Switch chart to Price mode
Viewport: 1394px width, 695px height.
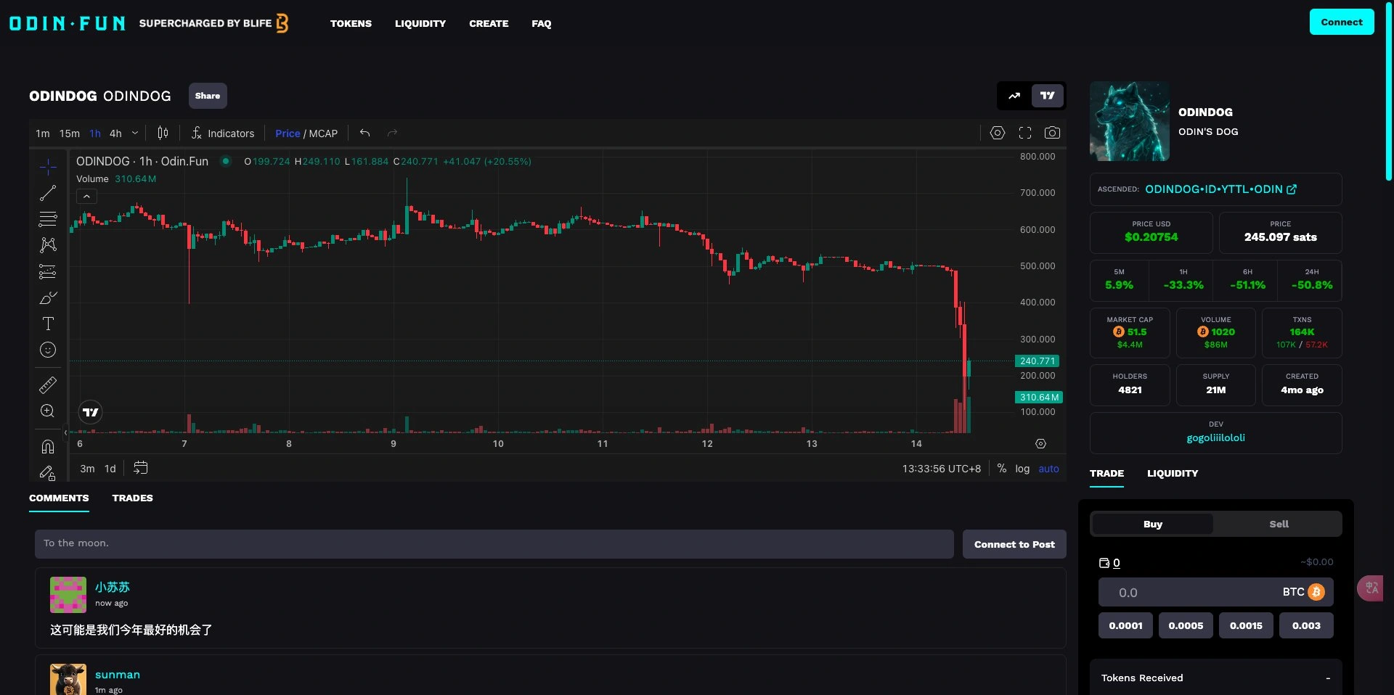click(288, 133)
